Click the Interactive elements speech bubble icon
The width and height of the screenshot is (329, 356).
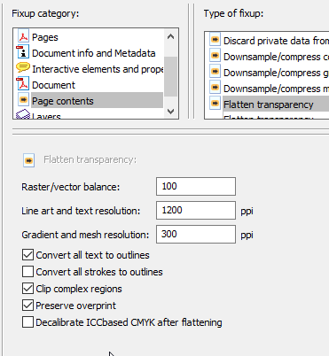pos(23,67)
